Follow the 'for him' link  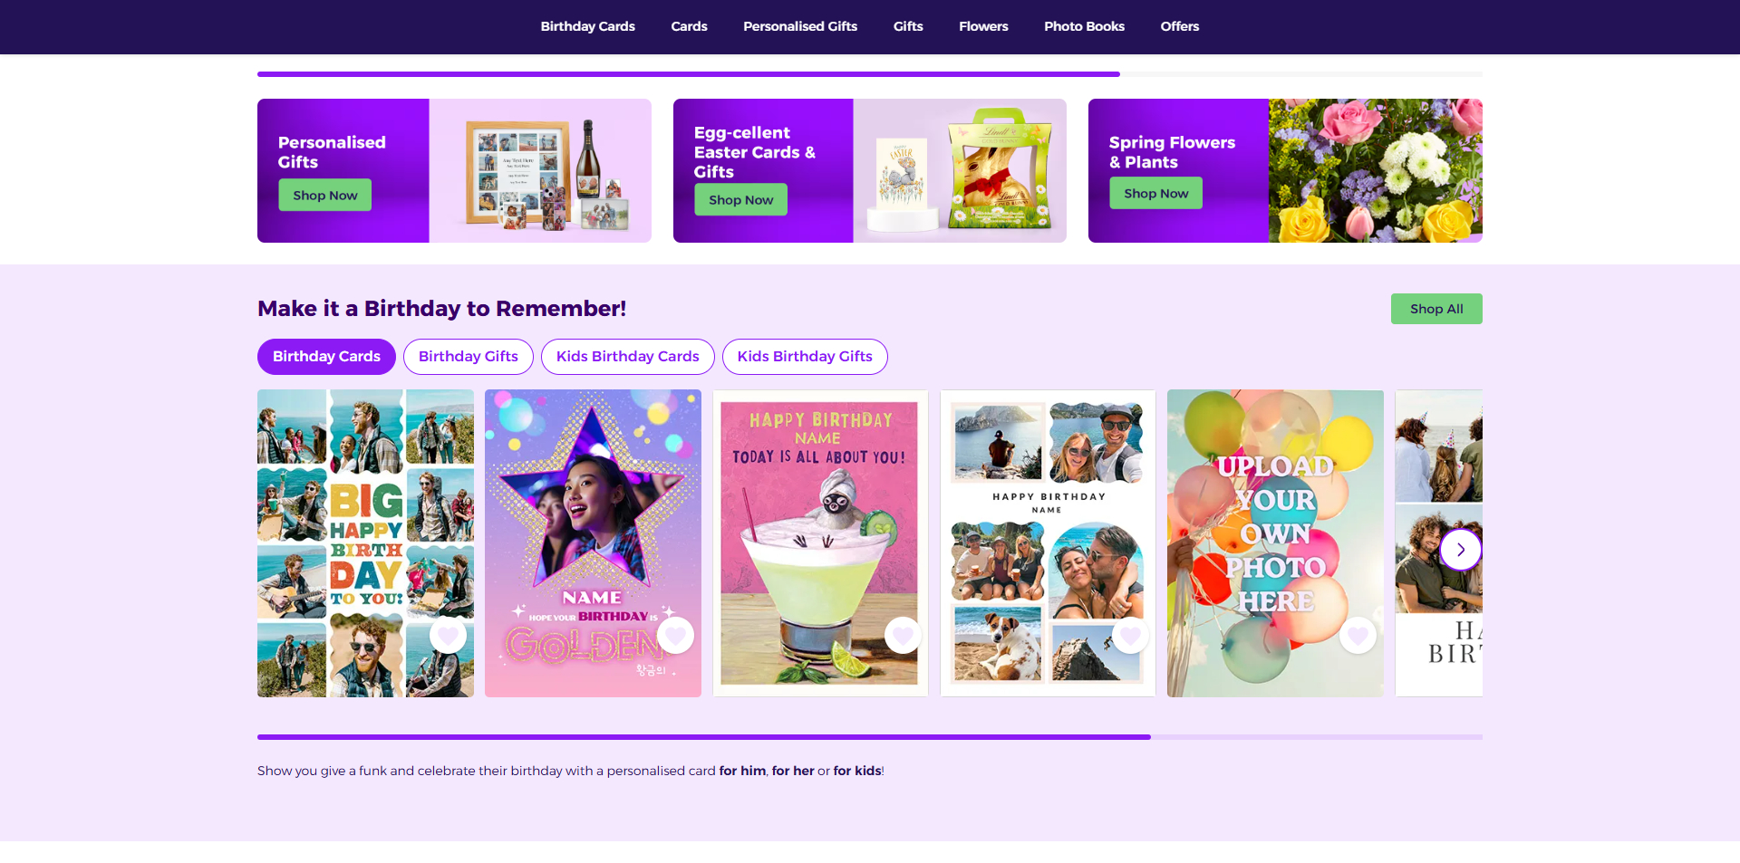(x=742, y=771)
